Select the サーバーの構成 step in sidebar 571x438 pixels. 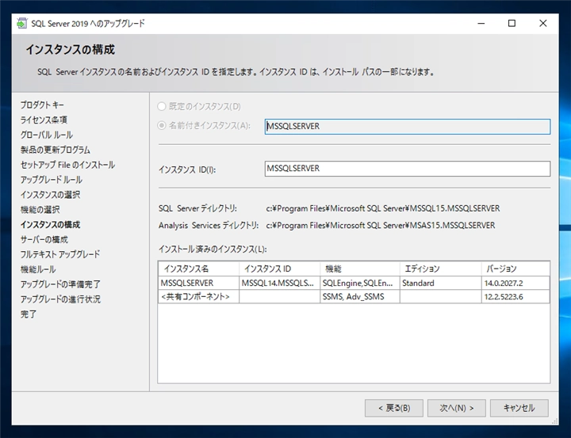(x=44, y=239)
